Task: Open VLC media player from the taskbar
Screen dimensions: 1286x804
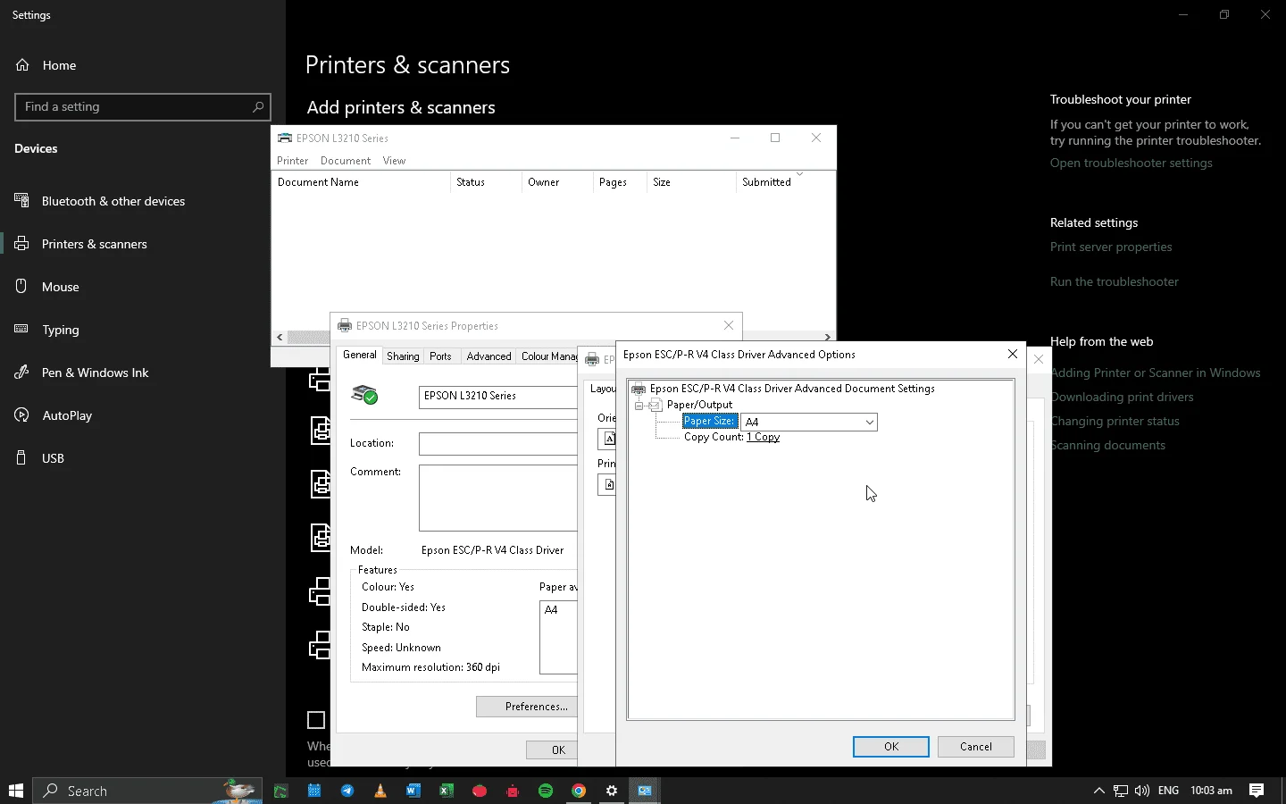Action: tap(380, 791)
